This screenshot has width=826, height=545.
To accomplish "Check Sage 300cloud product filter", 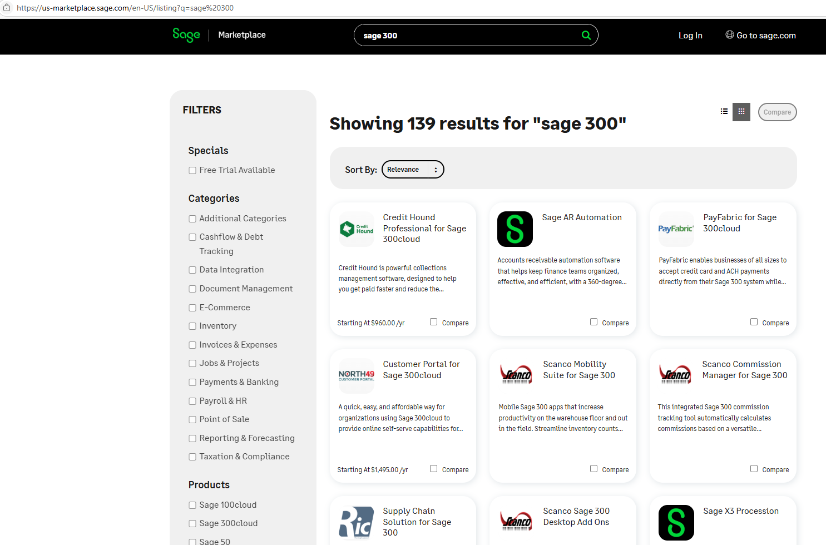I will 192,524.
